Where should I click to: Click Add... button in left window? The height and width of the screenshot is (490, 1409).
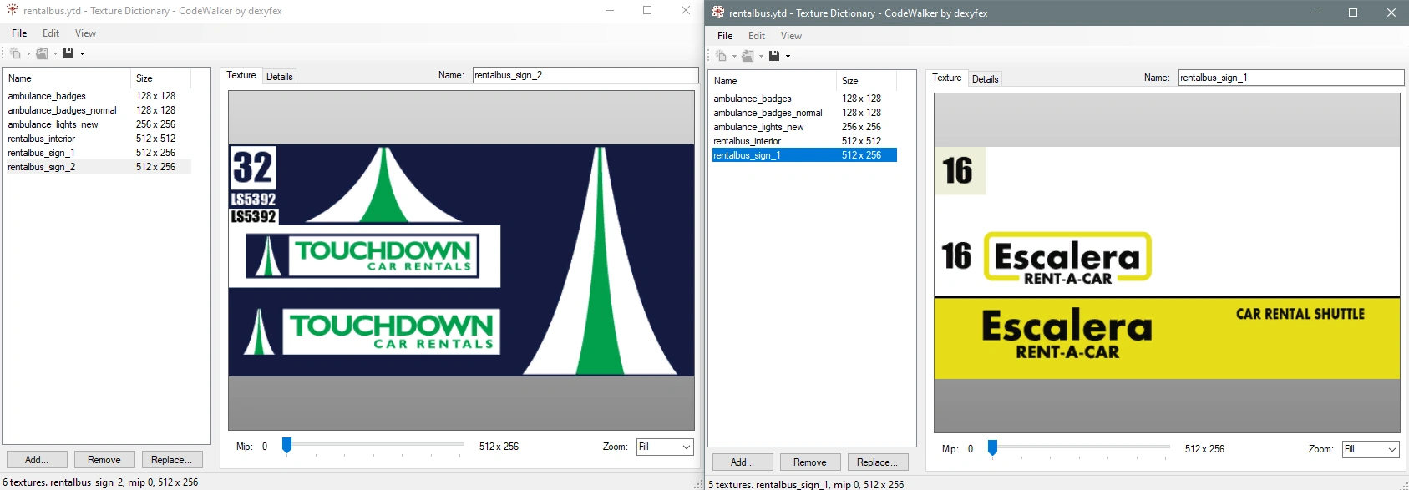[36, 460]
